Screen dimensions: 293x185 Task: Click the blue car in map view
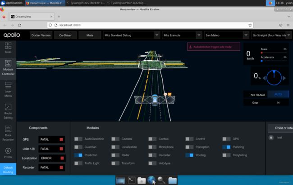155,100
